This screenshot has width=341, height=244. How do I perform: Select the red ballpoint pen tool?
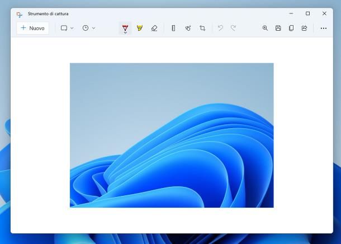(x=125, y=27)
